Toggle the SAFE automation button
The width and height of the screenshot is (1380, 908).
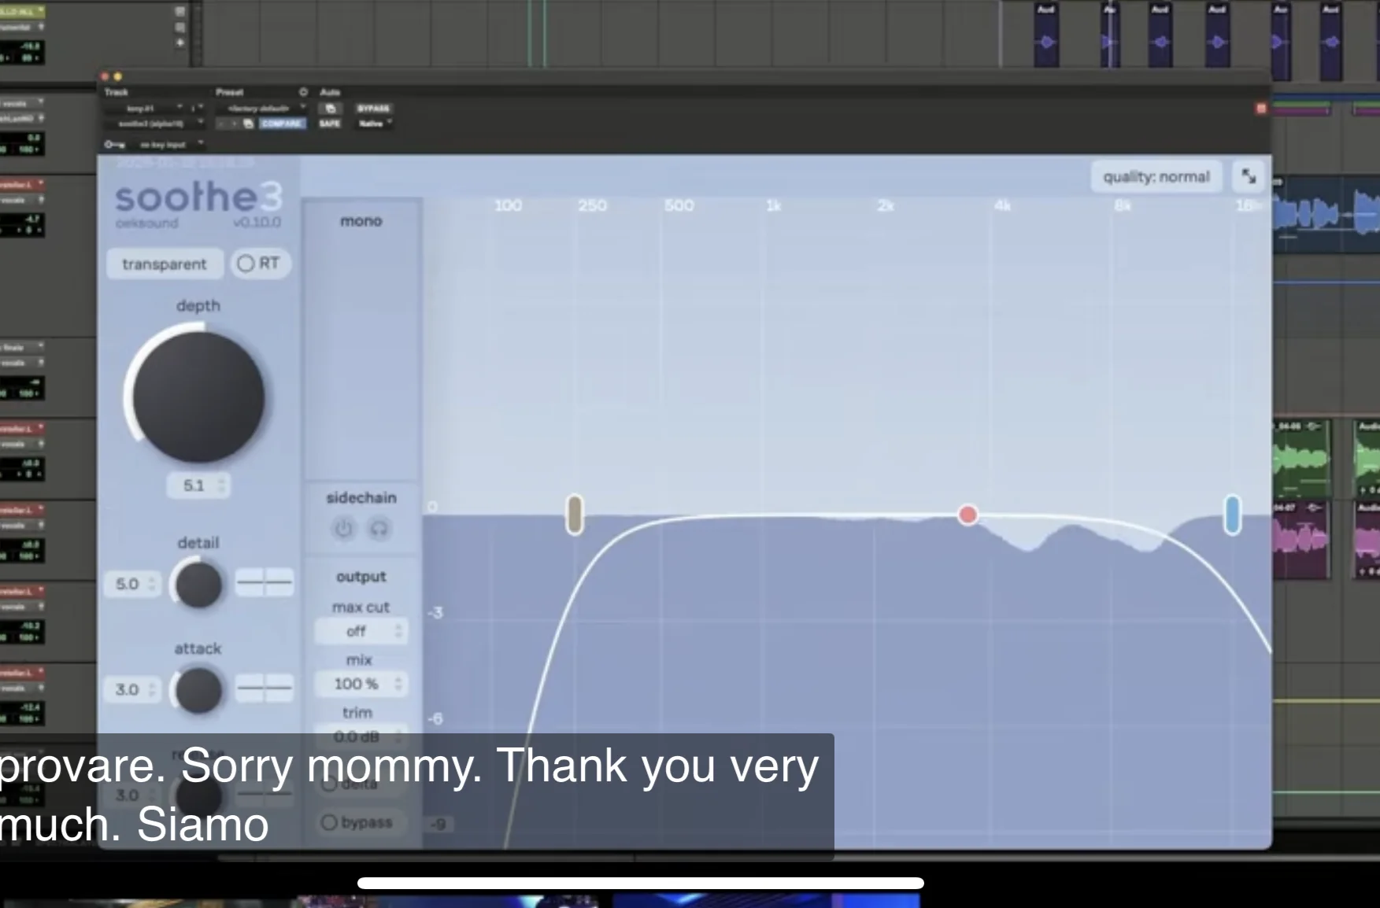coord(330,124)
